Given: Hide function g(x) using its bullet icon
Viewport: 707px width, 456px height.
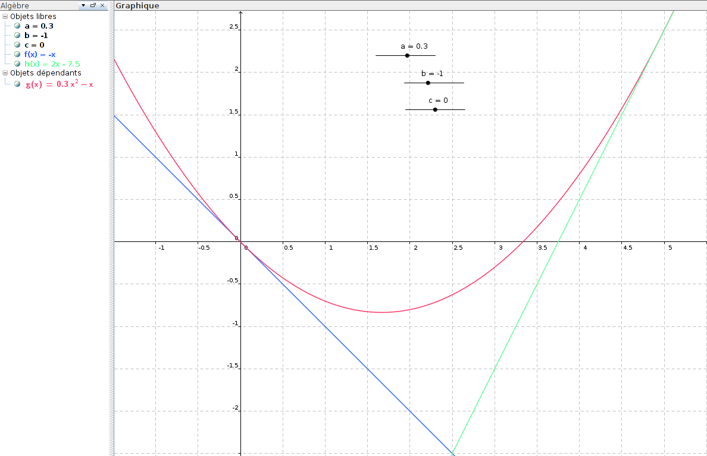Looking at the screenshot, I should tap(18, 84).
